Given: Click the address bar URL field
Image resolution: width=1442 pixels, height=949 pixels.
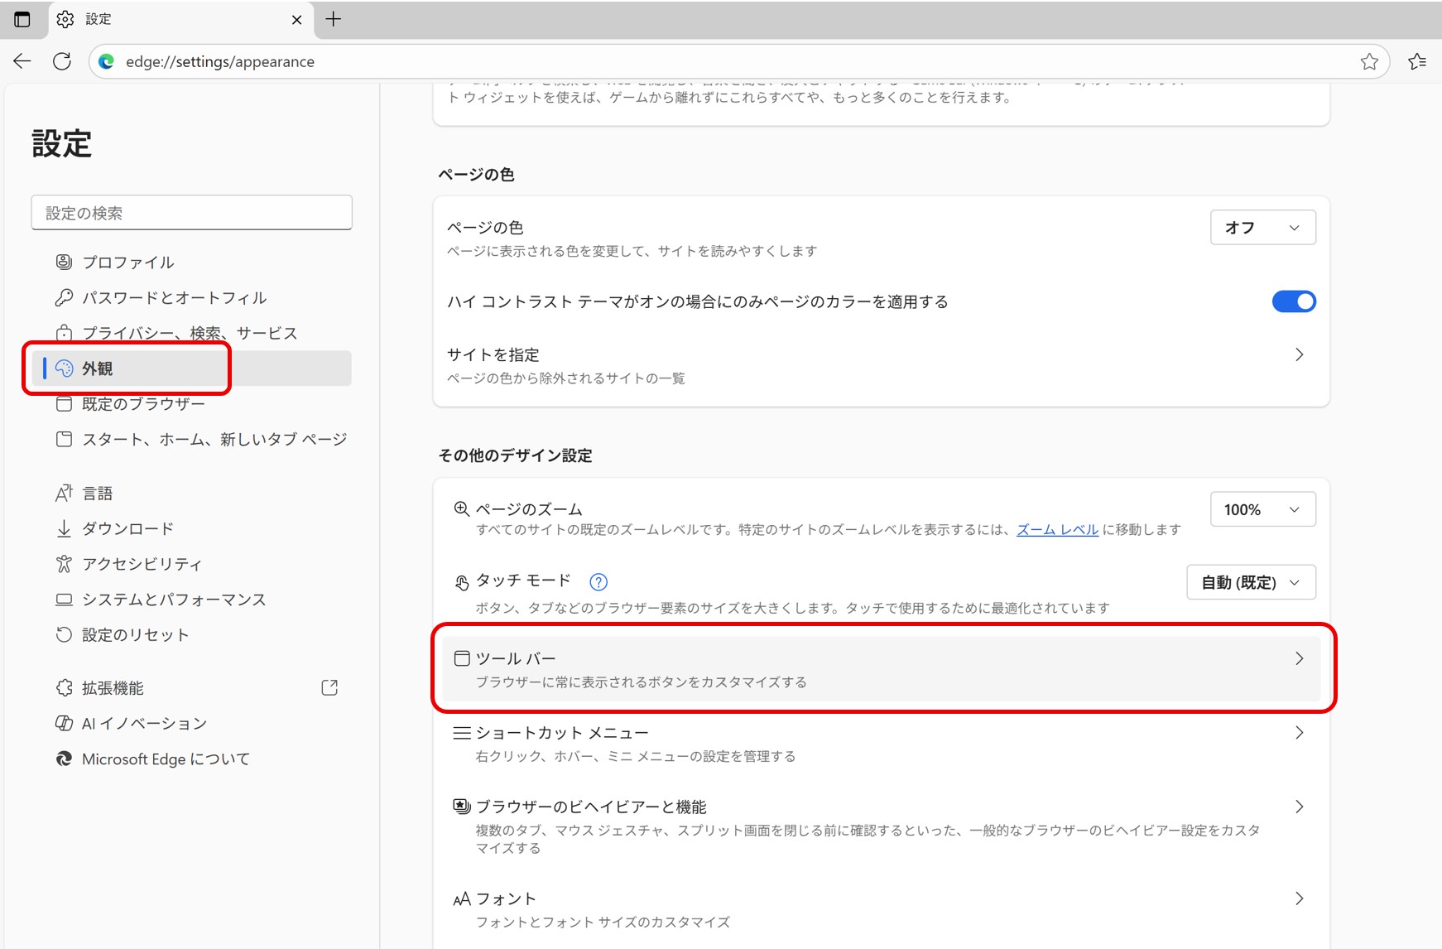Looking at the screenshot, I should click(738, 61).
